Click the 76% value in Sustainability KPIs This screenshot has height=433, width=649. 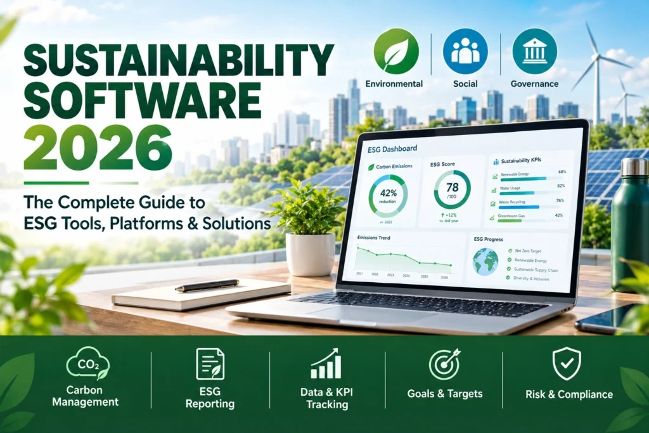pyautogui.click(x=560, y=200)
